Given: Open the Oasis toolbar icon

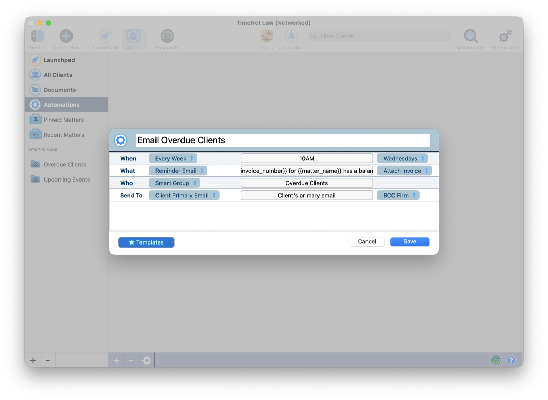Looking at the screenshot, I should coord(266,36).
